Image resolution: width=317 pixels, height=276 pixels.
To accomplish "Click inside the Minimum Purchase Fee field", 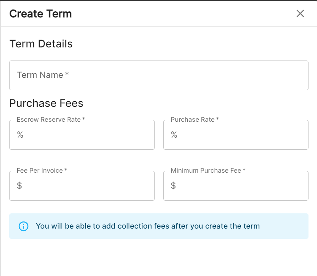I will 241,186.
